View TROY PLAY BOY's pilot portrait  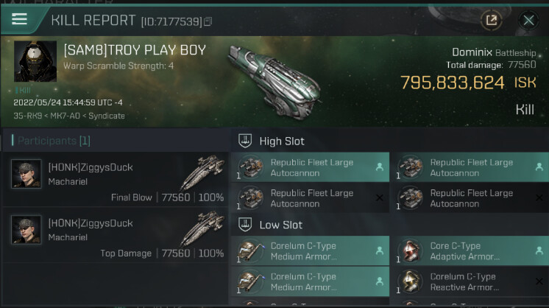35,62
